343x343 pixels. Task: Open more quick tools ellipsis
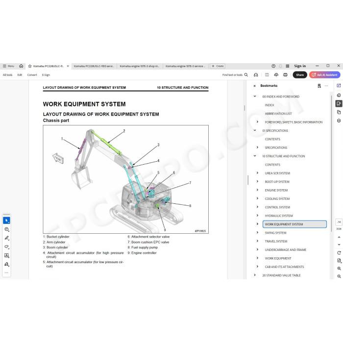(6, 272)
